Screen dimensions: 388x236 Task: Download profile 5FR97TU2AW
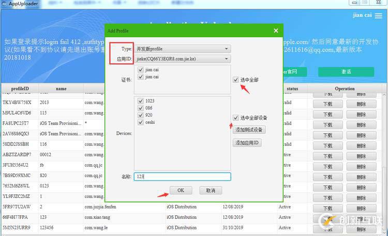tap(327, 208)
